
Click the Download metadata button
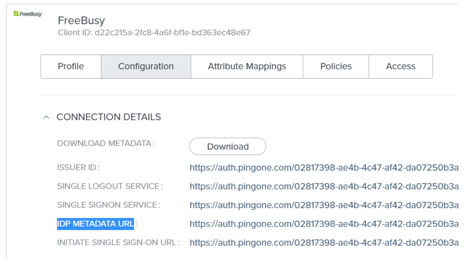[x=228, y=147]
